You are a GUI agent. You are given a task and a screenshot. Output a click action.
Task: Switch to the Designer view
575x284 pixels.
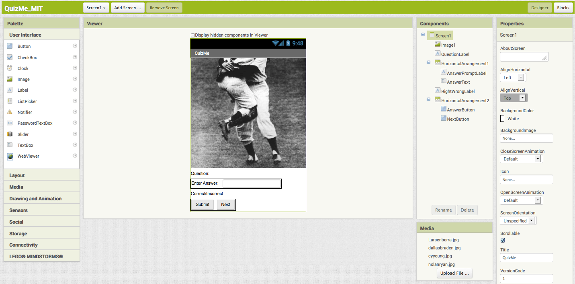coord(540,8)
